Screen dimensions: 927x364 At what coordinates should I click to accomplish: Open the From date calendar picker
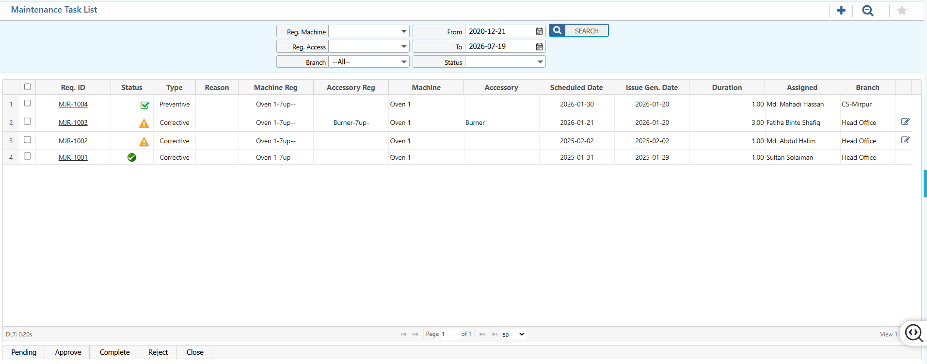pos(539,31)
